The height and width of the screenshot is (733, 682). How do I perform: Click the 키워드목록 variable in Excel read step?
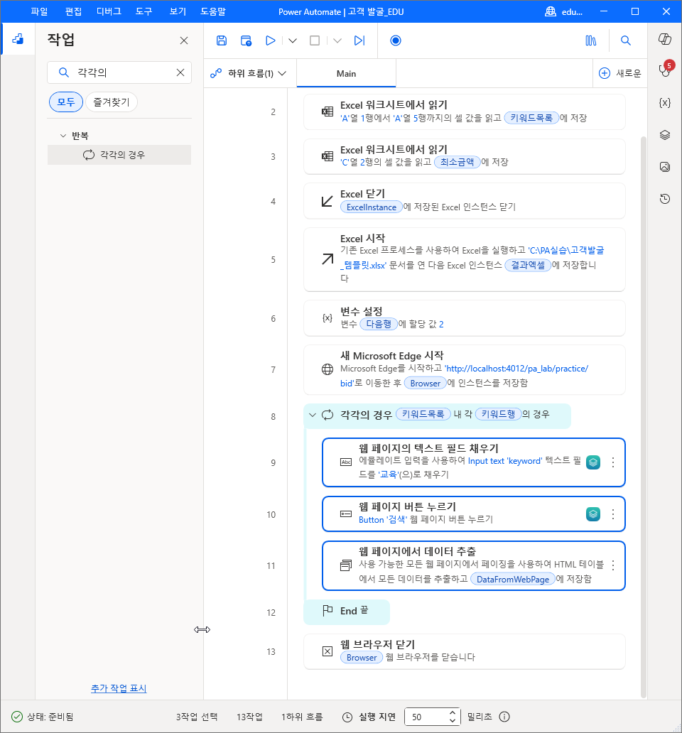[531, 118]
